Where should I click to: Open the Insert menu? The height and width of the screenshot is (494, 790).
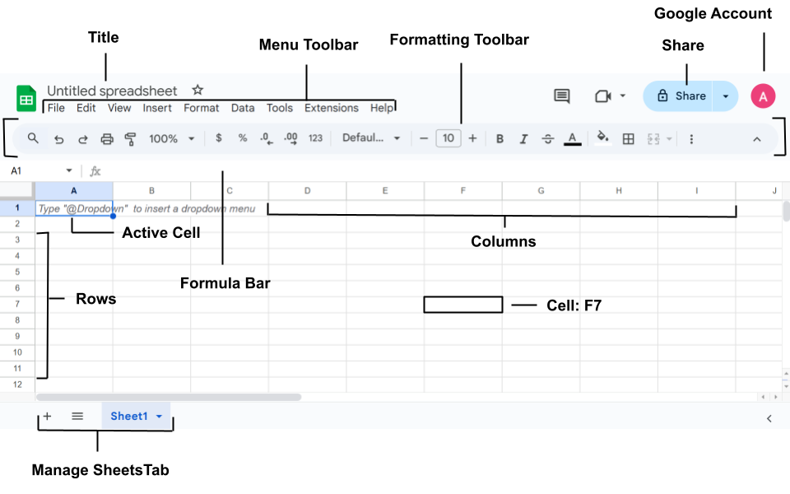click(157, 108)
